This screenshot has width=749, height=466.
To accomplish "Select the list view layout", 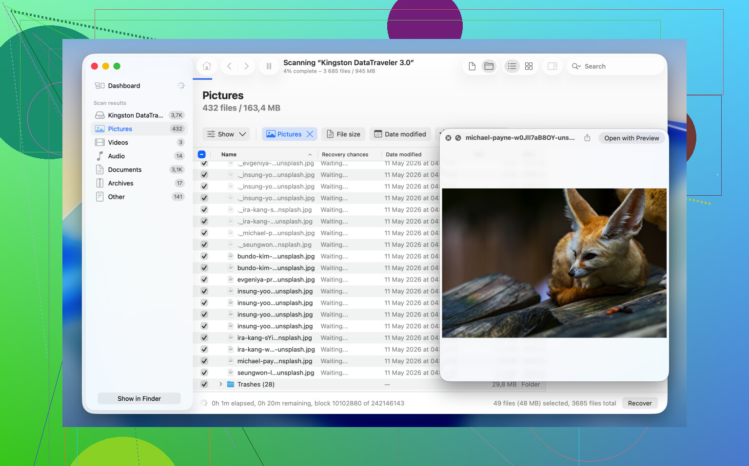I will coord(512,66).
